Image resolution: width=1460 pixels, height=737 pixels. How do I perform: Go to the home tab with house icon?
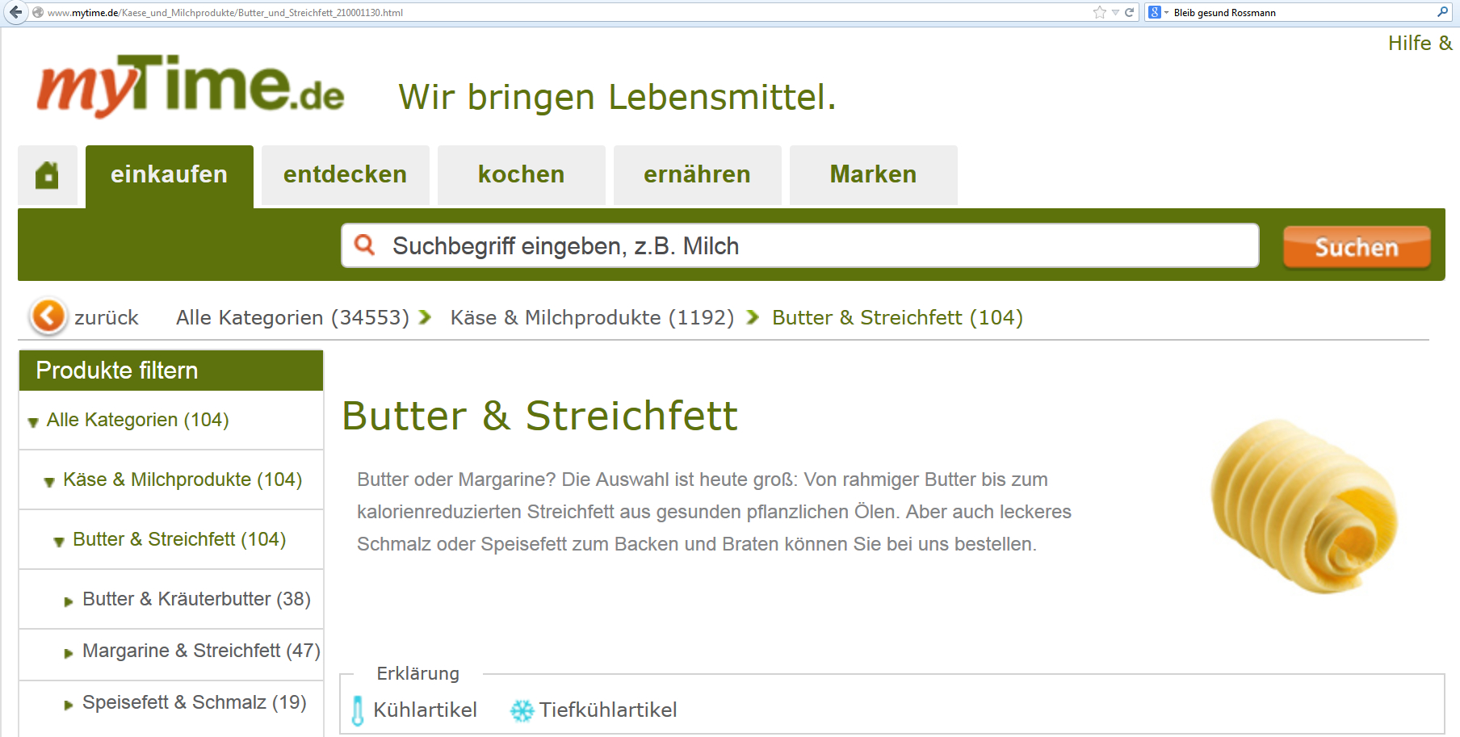click(48, 175)
